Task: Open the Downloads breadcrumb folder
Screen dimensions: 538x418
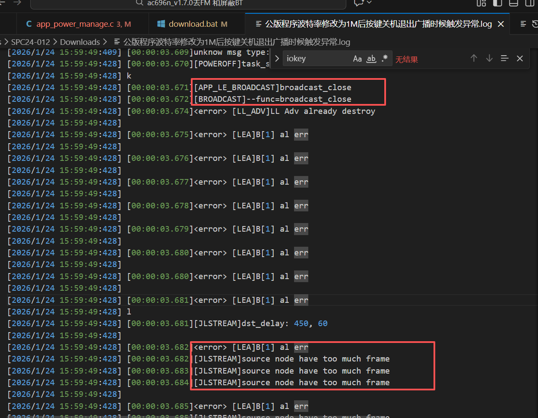Action: (x=80, y=42)
